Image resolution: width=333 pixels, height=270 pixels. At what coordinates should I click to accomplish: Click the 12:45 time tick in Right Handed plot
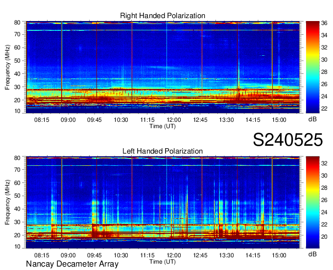point(200,120)
